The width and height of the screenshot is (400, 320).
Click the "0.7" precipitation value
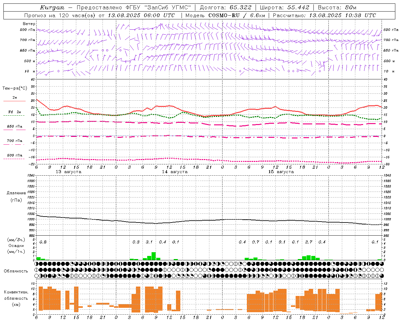[x=256, y=242]
